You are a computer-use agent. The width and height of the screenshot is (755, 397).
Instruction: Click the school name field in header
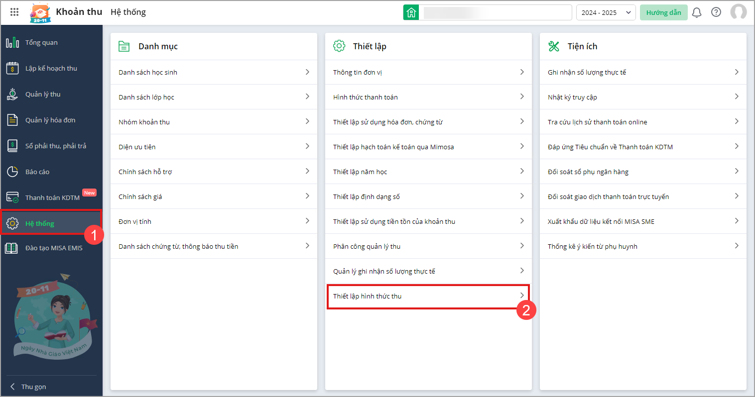pyautogui.click(x=496, y=12)
